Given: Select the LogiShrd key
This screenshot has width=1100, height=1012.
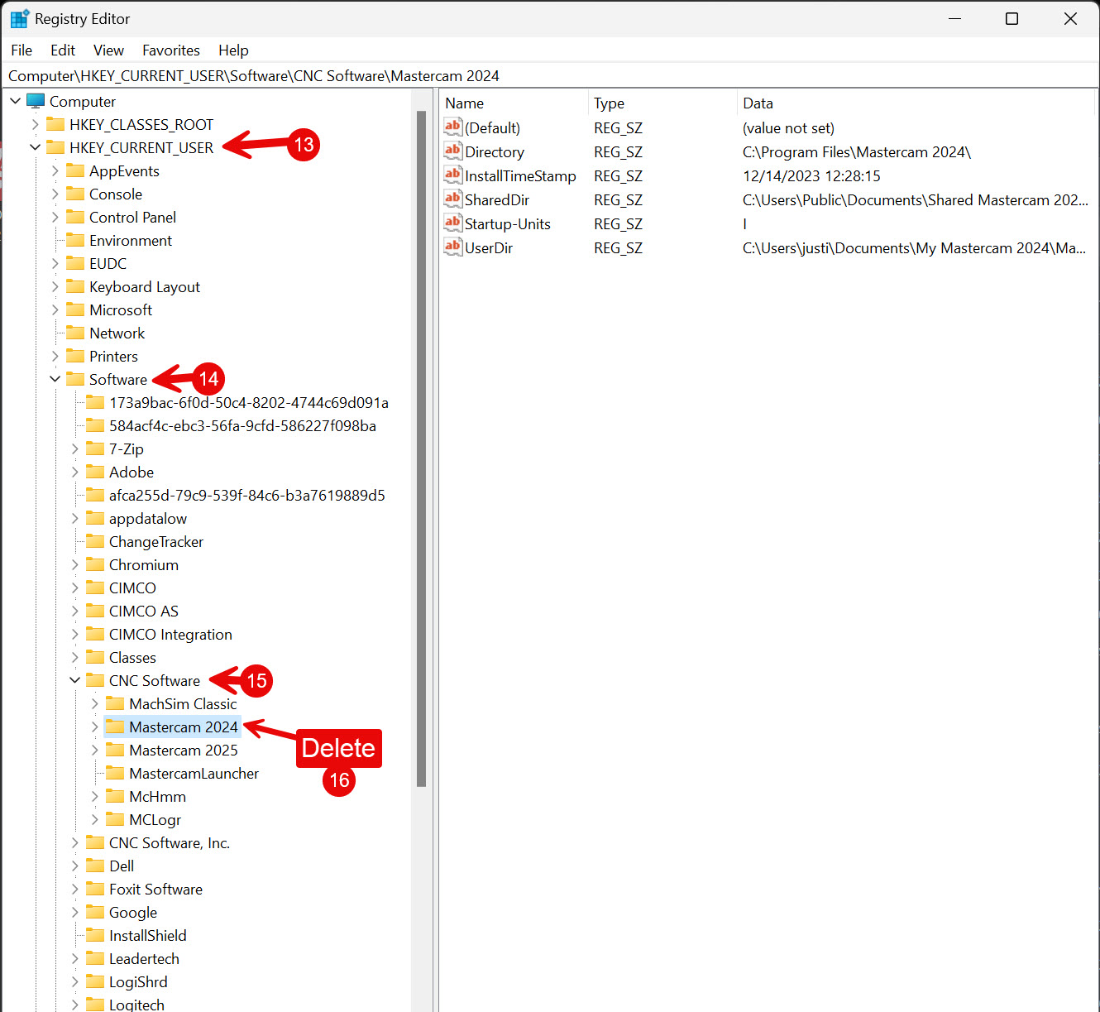Looking at the screenshot, I should 138,981.
